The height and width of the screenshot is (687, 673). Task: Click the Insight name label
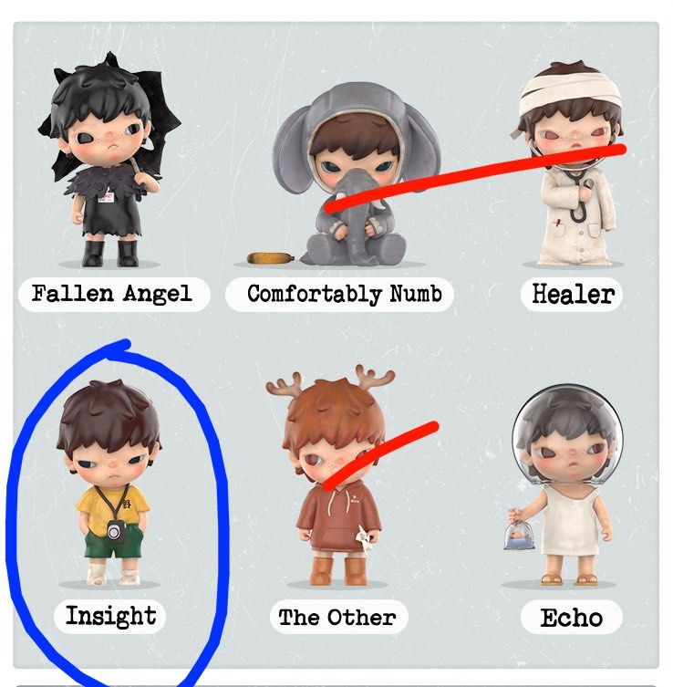[x=110, y=616]
